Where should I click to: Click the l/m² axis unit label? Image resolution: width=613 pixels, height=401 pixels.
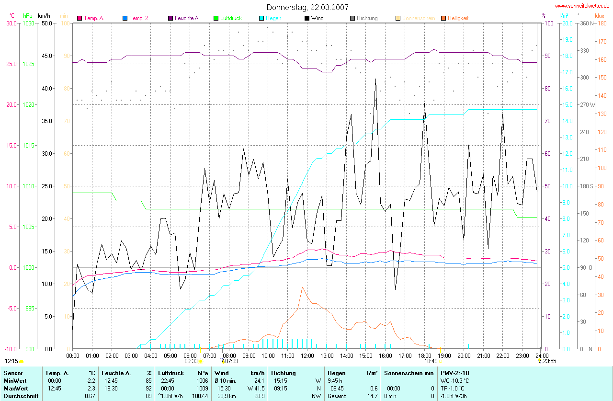coord(565,16)
